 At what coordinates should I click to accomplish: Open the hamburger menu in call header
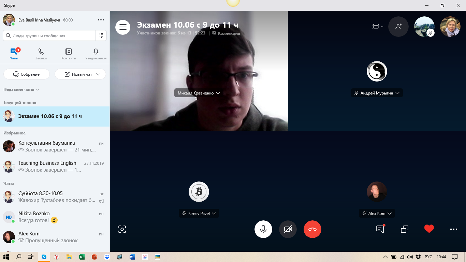coord(123,27)
